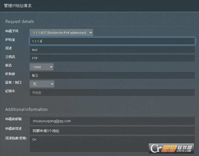
Task: Open the 状态 dropdown showing Used
Action: pos(41,67)
